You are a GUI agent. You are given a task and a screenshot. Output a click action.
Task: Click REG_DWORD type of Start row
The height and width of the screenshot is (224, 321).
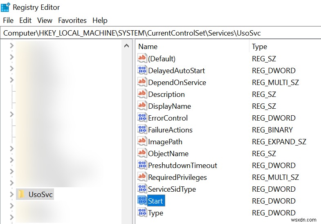pos(274,201)
